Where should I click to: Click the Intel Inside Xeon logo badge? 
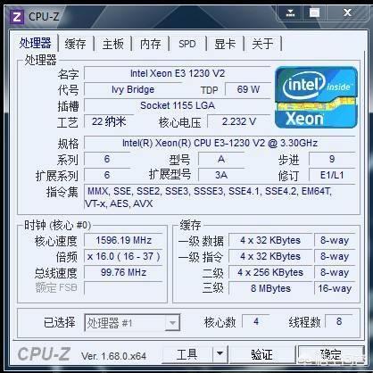pyautogui.click(x=316, y=97)
